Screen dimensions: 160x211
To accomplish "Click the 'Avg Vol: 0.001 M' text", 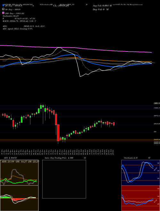I will tap(102, 6).
